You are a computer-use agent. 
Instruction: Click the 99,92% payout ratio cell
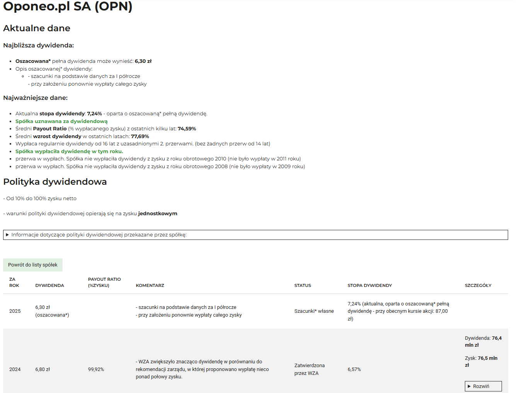[x=96, y=369]
